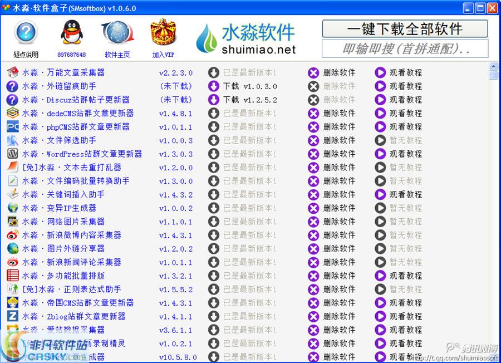Delete 关键词插入助手 with the X icon
Image resolution: width=501 pixels, height=363 pixels.
[x=313, y=195]
